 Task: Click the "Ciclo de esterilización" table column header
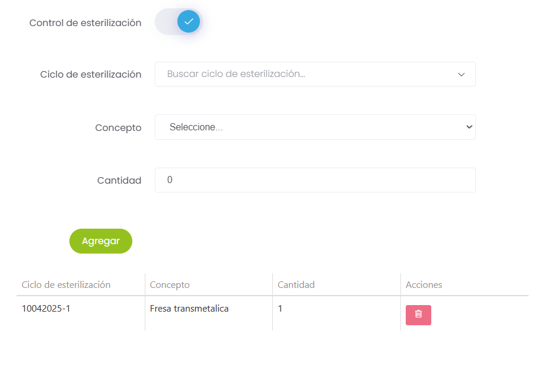tap(66, 284)
